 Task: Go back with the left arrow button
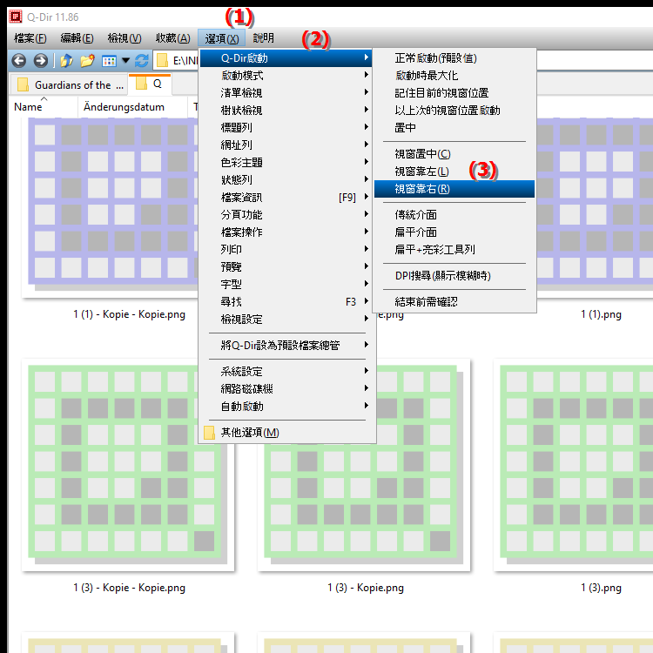point(19,61)
